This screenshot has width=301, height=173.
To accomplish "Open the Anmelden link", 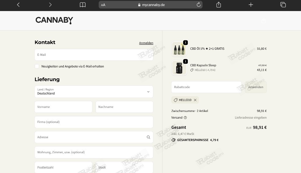I will (x=146, y=43).
